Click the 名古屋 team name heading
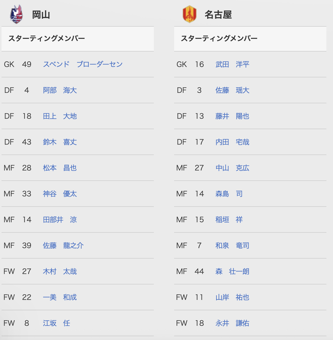Image resolution: width=333 pixels, height=340 pixels. 218,15
